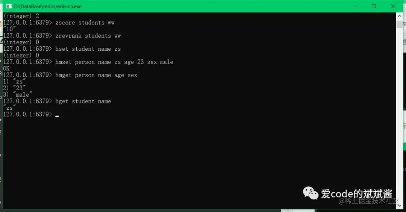The image size is (406, 212).
Task: Click the 'hget student name' command text
Action: (83, 101)
